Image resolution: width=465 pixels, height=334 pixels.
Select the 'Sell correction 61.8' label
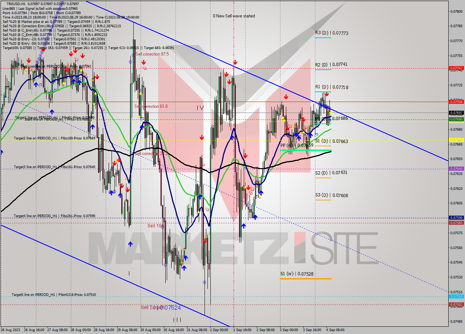coord(151,106)
